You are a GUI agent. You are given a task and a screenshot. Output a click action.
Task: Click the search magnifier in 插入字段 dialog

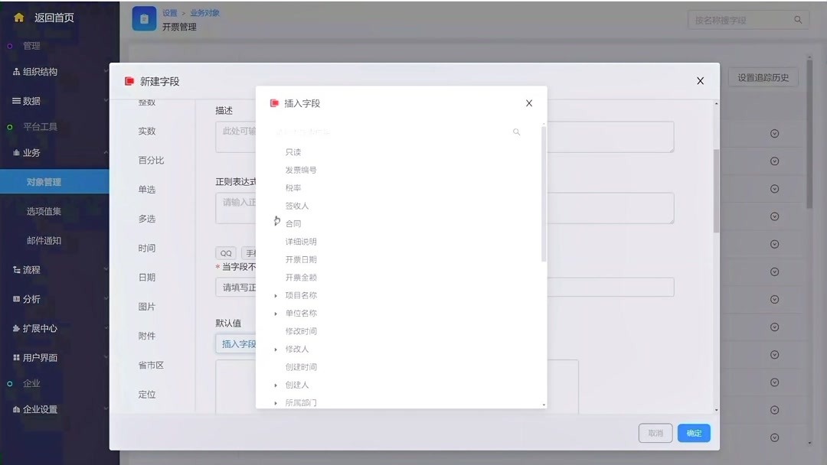click(516, 132)
